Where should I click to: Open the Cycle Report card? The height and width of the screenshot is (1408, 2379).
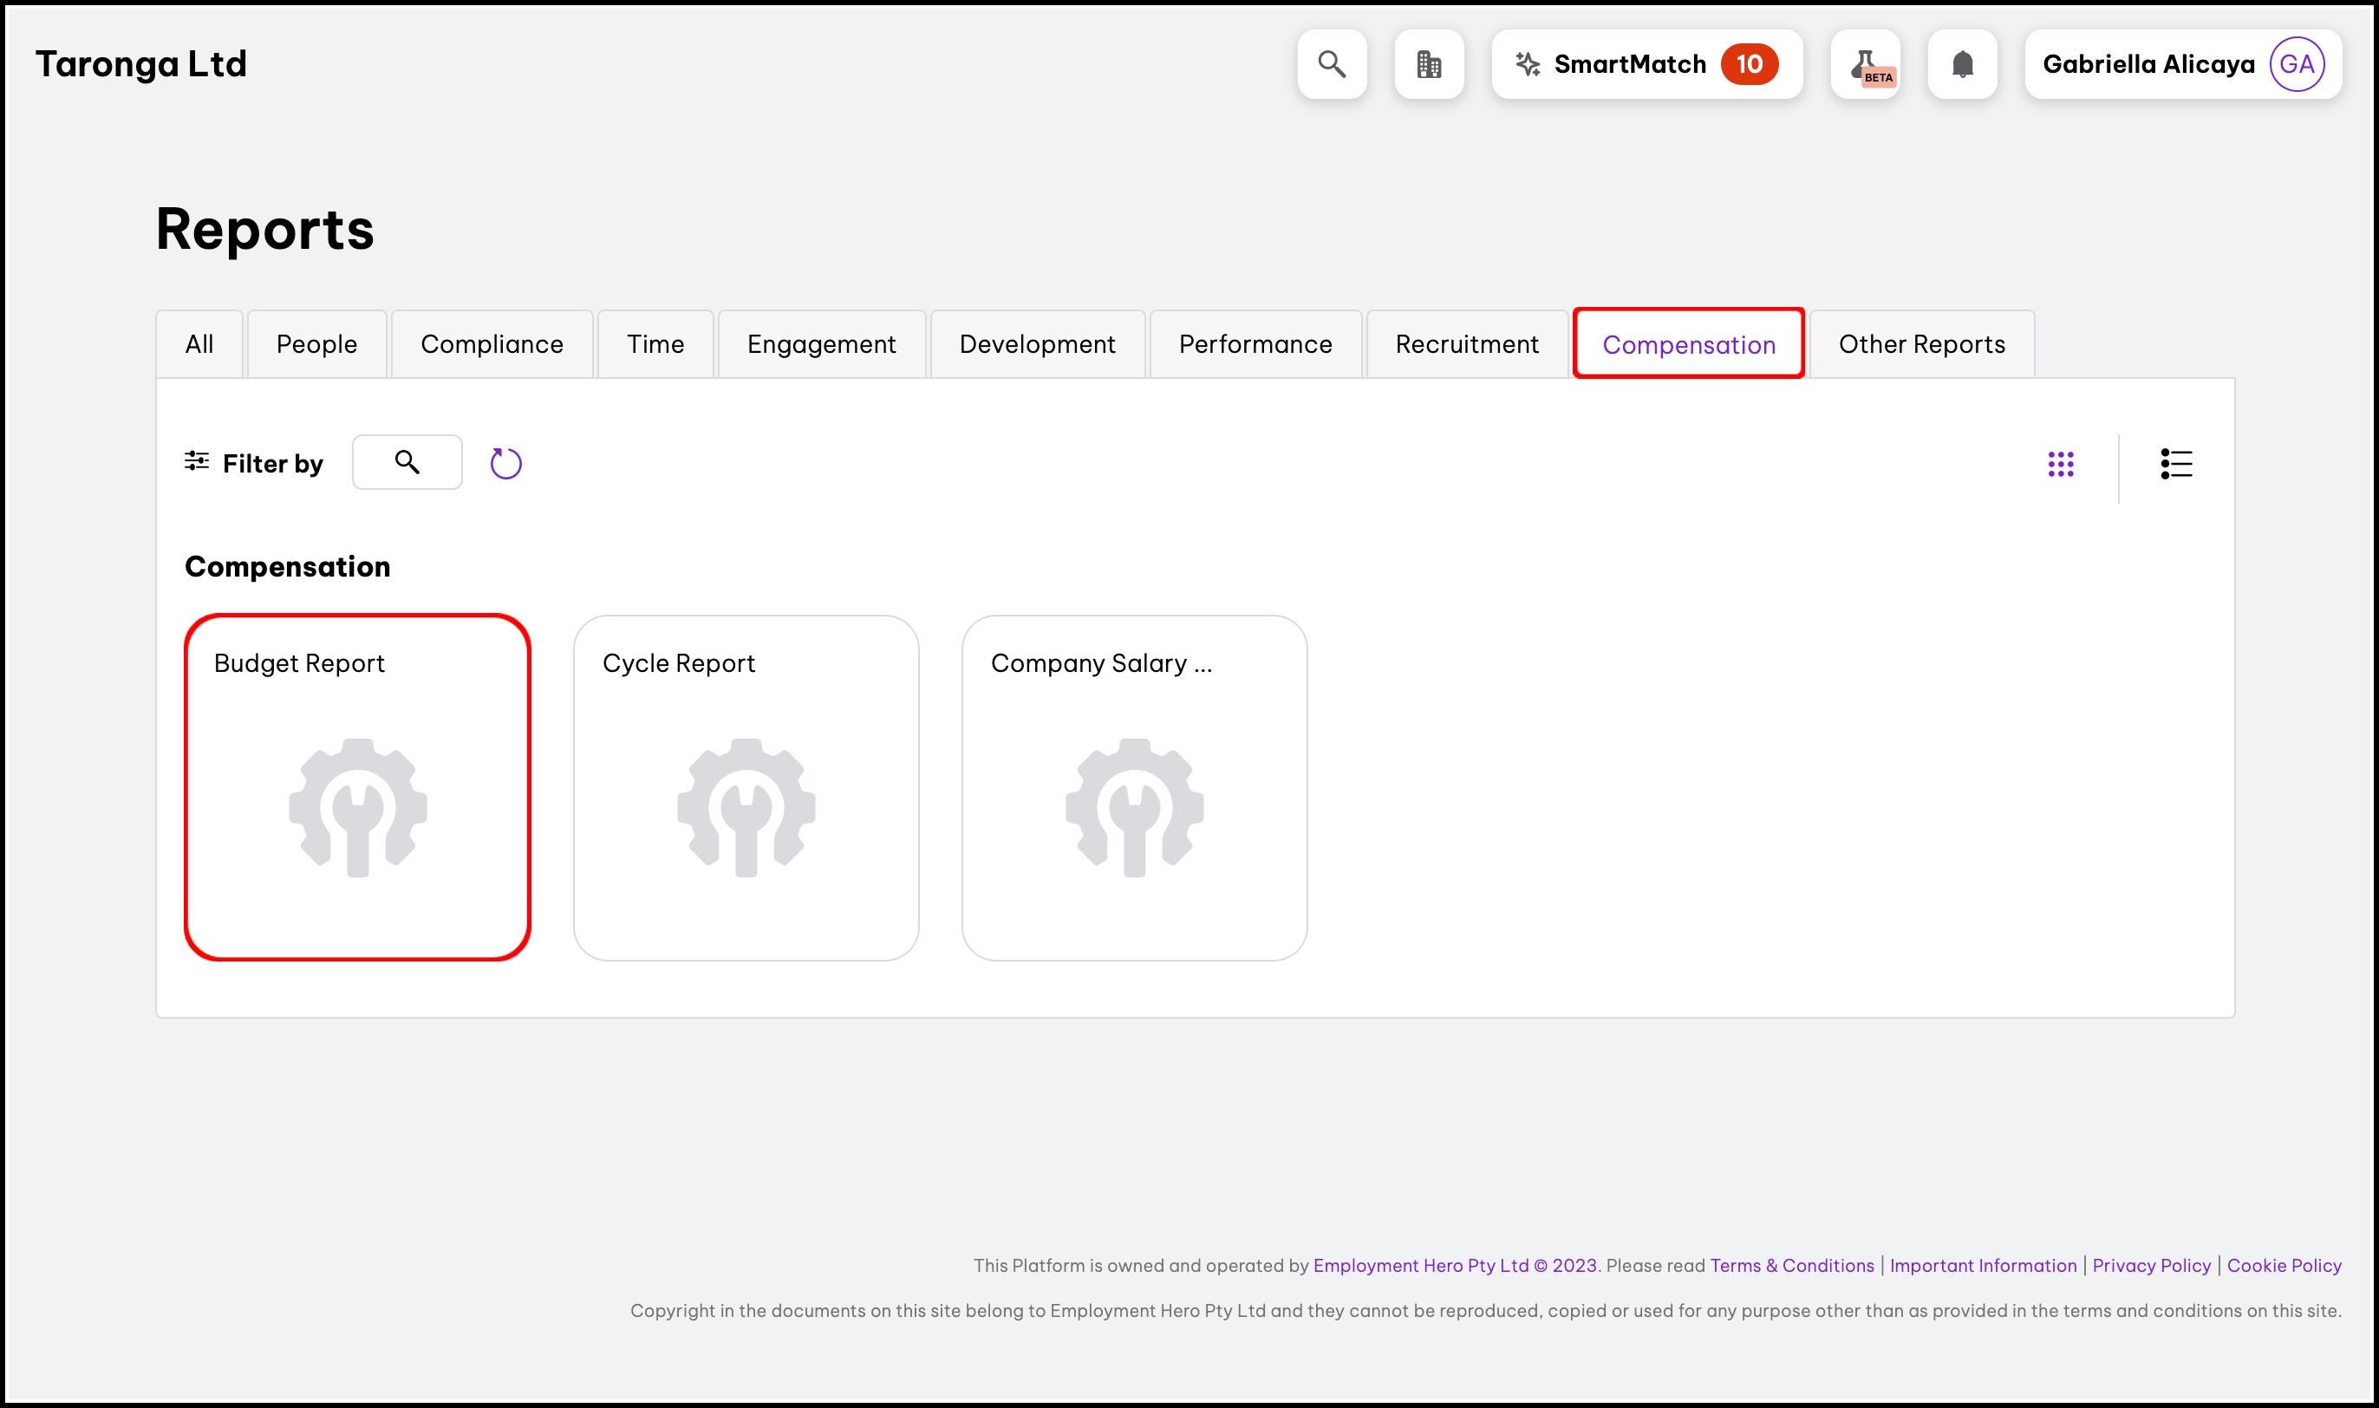click(x=746, y=787)
